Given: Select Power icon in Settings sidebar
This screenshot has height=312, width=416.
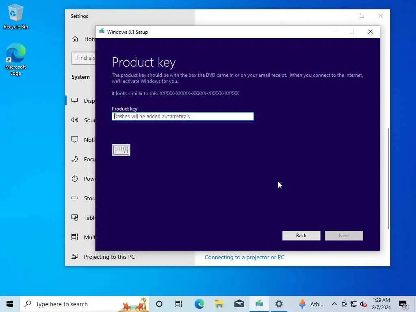Looking at the screenshot, I should 75,178.
